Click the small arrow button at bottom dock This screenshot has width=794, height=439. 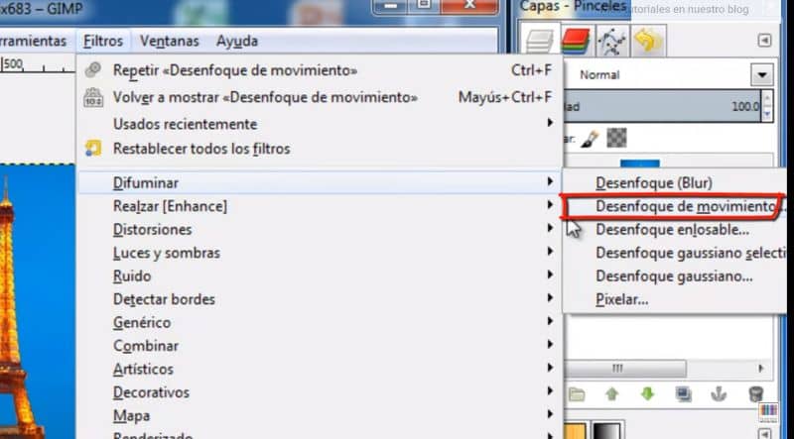tap(764, 433)
